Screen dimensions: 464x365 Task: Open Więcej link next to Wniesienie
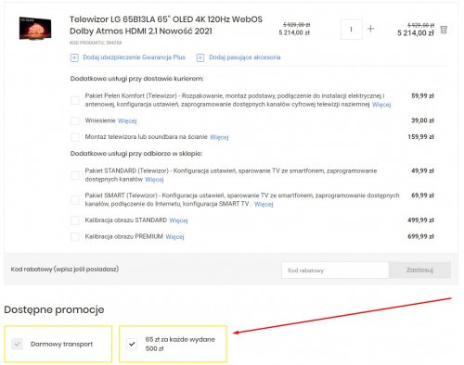click(127, 120)
